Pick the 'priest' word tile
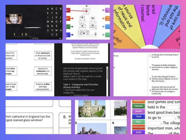Viewport: 186px width, 140px height. 138,111
